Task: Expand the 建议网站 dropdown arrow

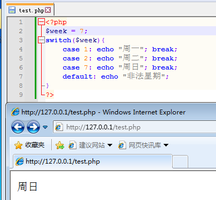Action: (x=110, y=145)
